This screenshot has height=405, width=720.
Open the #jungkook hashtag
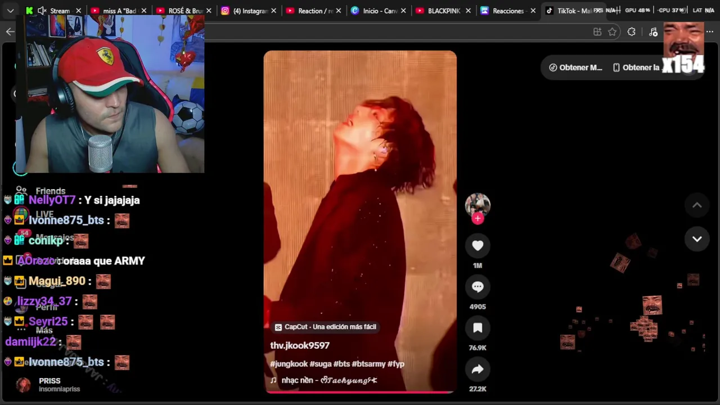click(x=289, y=364)
